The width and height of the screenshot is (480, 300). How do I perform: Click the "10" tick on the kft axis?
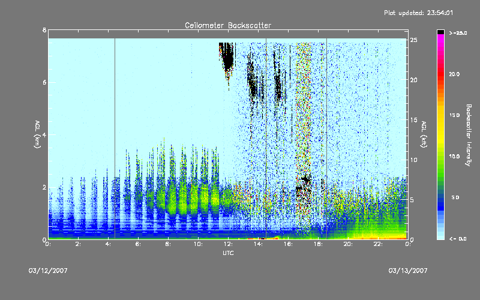click(413, 160)
